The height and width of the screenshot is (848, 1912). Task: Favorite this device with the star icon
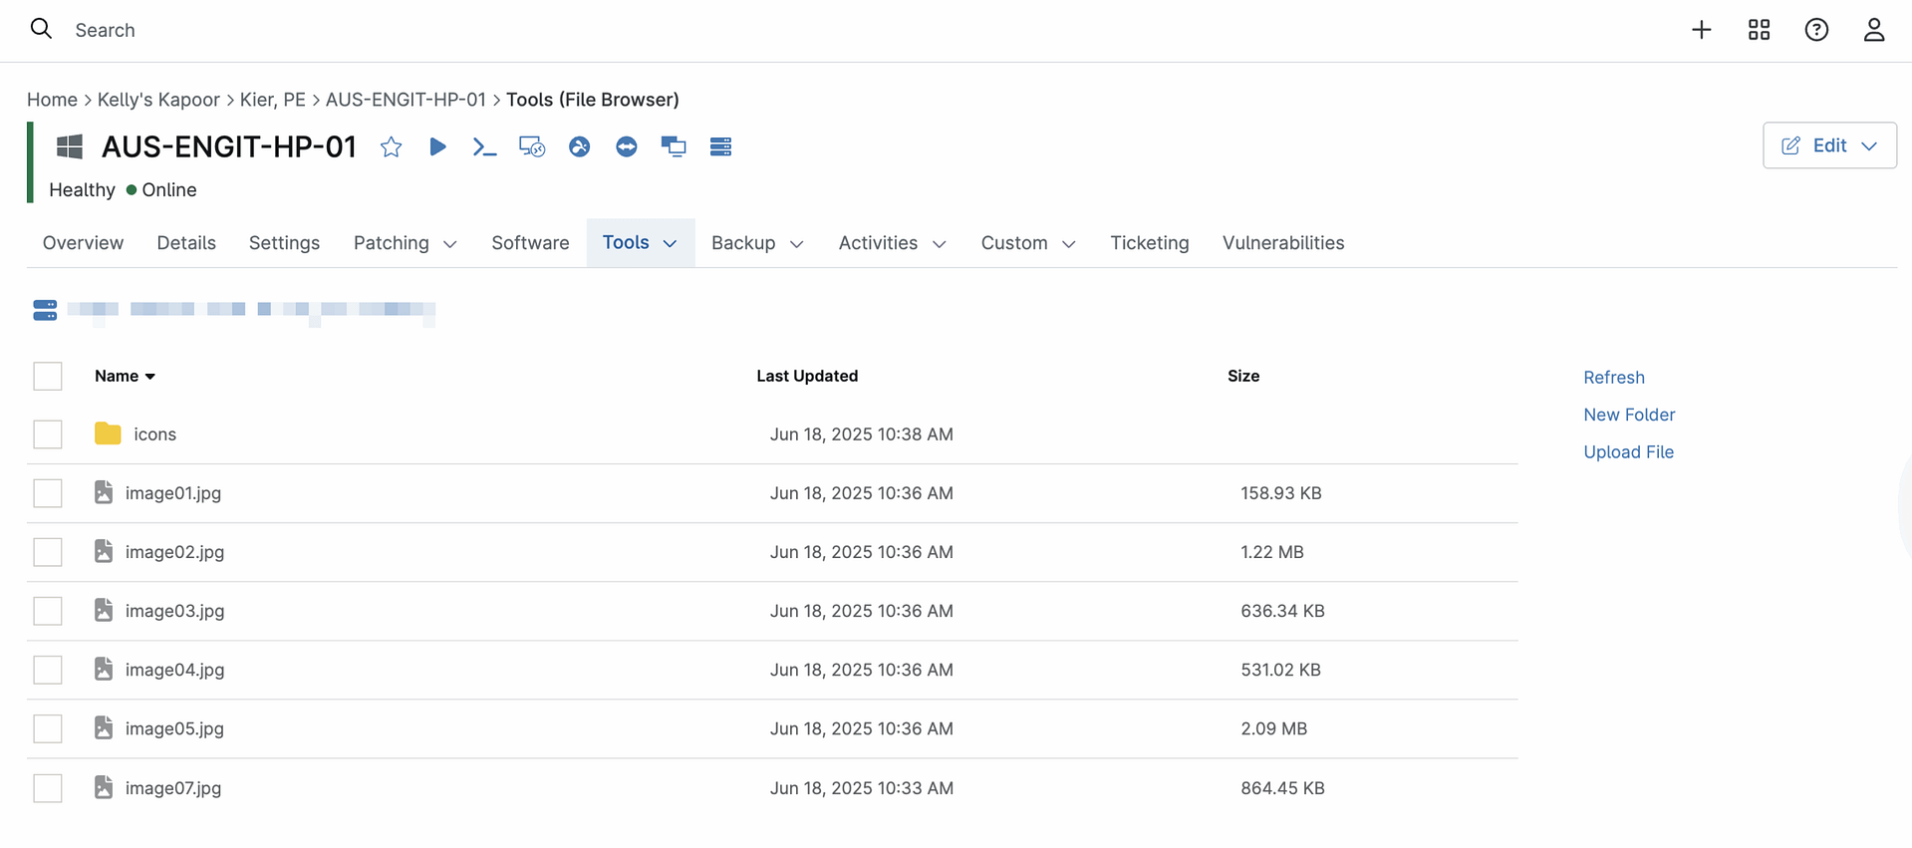coord(391,147)
